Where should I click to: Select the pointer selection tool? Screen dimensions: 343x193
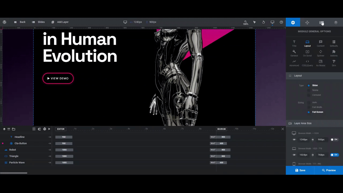pyautogui.click(x=255, y=22)
